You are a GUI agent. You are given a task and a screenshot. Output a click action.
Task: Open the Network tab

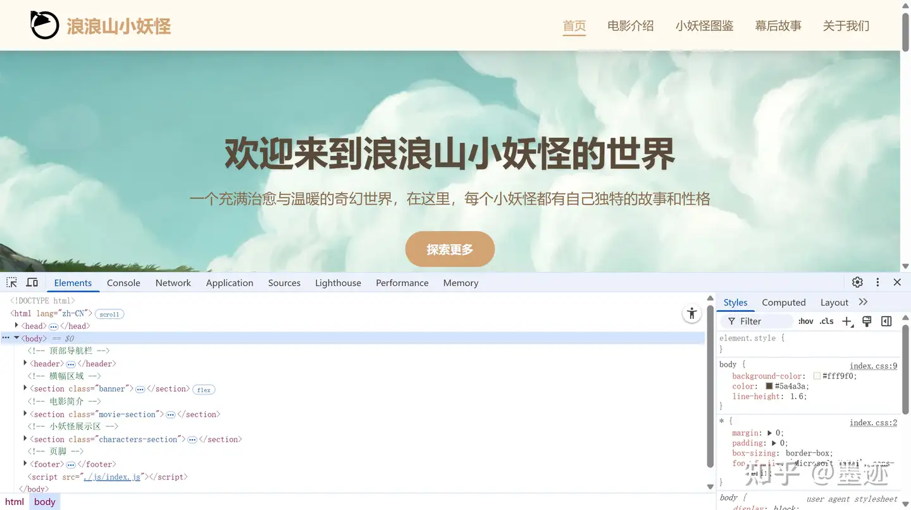(x=173, y=283)
